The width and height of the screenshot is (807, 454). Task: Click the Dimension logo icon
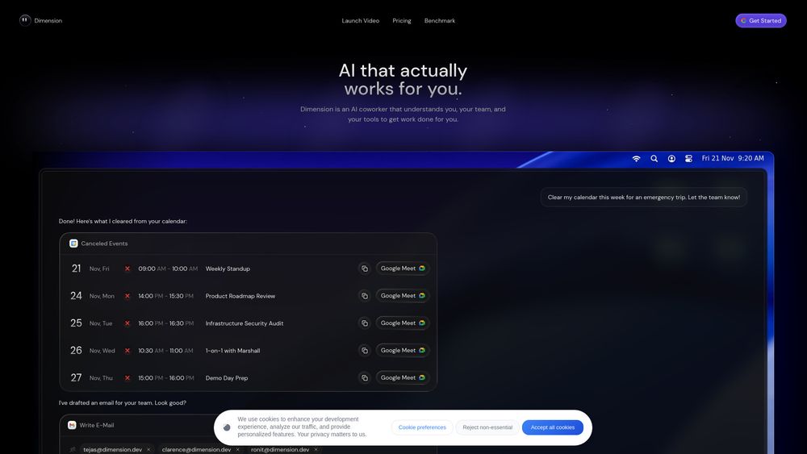click(25, 20)
